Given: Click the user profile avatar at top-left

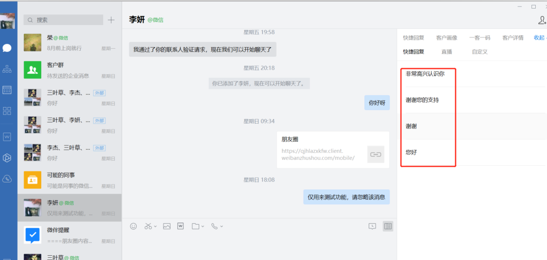Looking at the screenshot, I should [x=7, y=21].
